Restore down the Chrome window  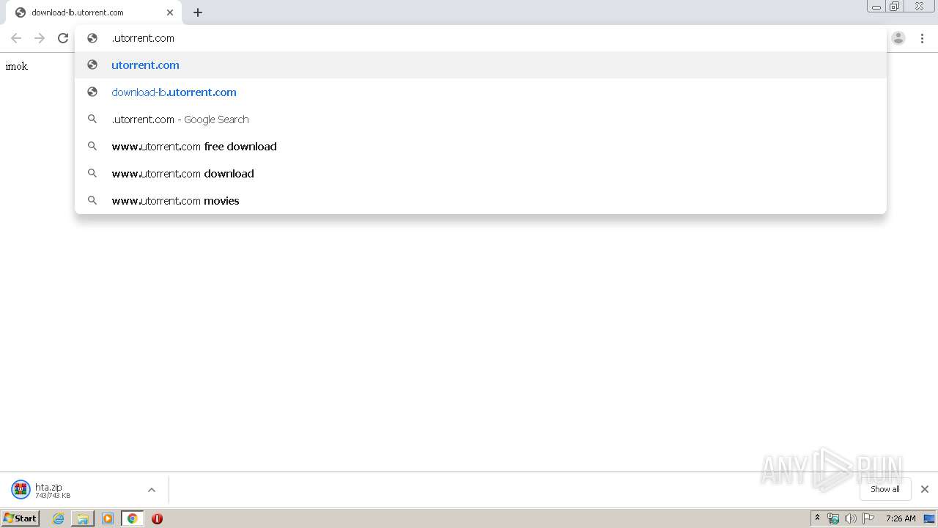[x=894, y=7]
